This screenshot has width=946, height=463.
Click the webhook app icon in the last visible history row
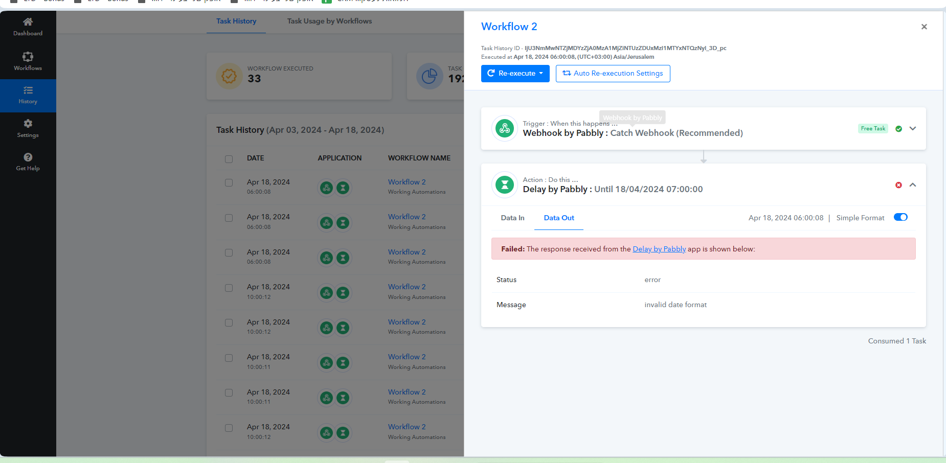(326, 433)
